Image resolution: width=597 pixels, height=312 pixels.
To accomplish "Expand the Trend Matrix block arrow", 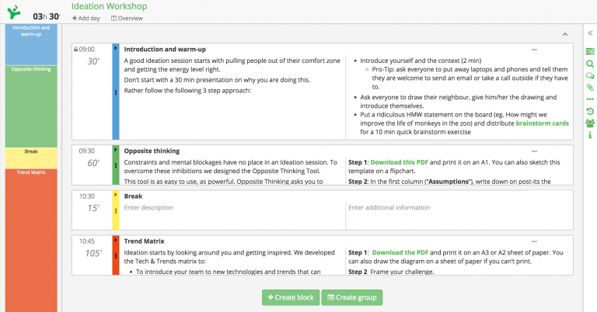I will [x=115, y=240].
